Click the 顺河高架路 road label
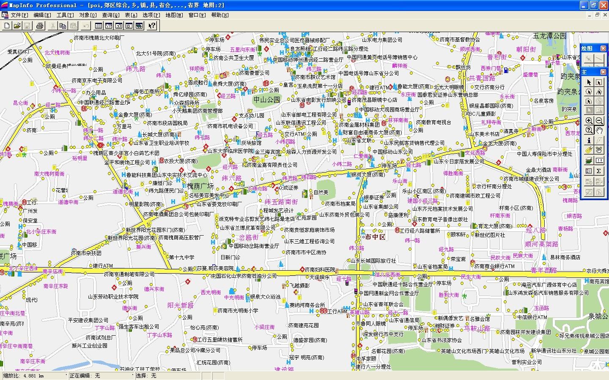 [x=542, y=244]
